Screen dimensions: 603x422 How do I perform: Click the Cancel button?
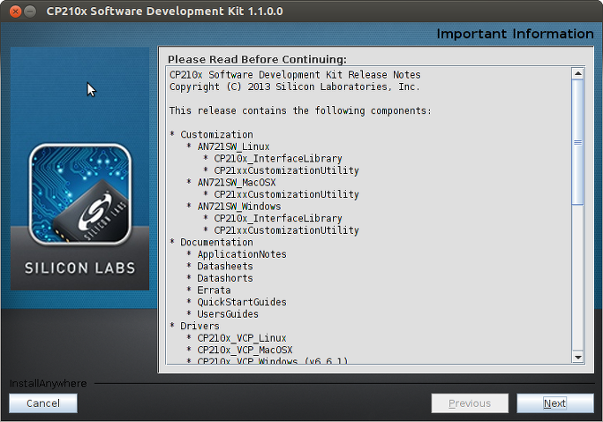pyautogui.click(x=43, y=403)
